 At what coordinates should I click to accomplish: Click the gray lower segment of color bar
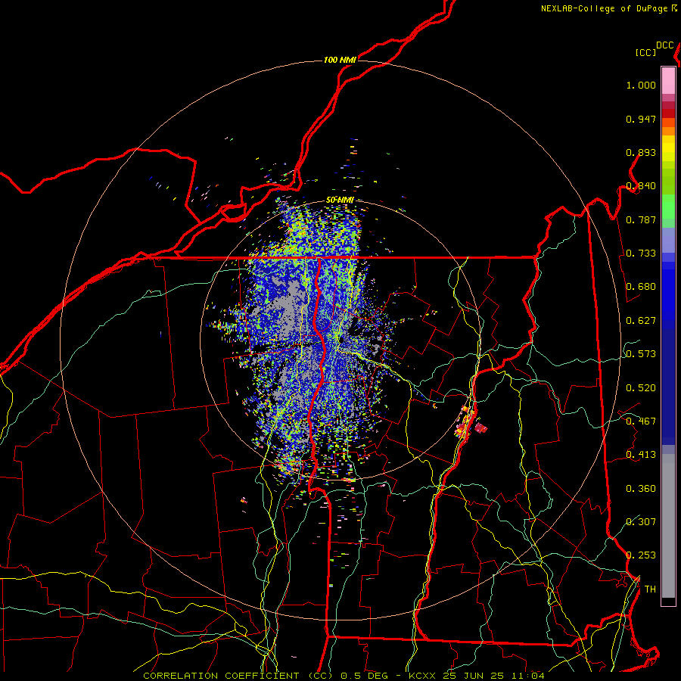pos(668,526)
